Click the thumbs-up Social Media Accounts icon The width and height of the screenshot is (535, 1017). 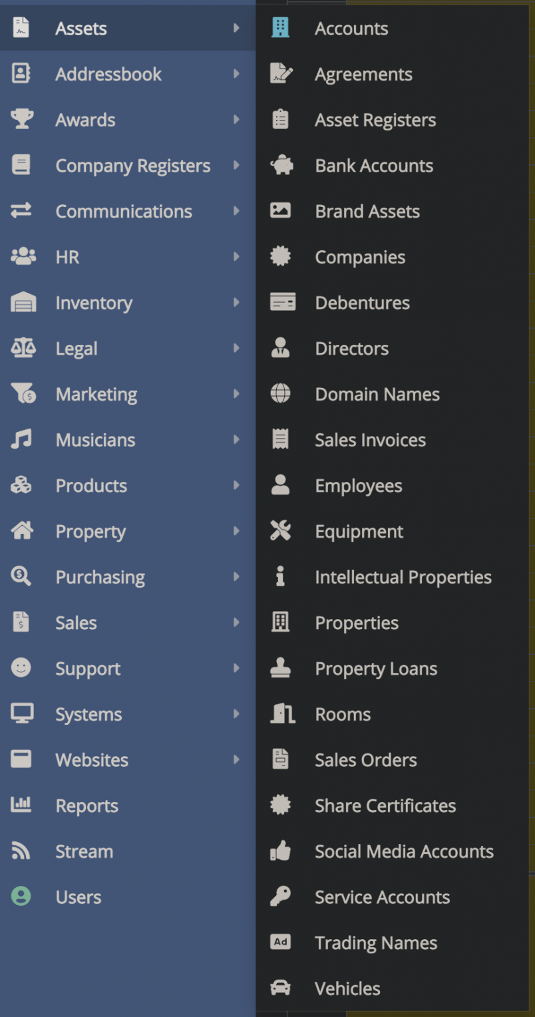coord(281,851)
